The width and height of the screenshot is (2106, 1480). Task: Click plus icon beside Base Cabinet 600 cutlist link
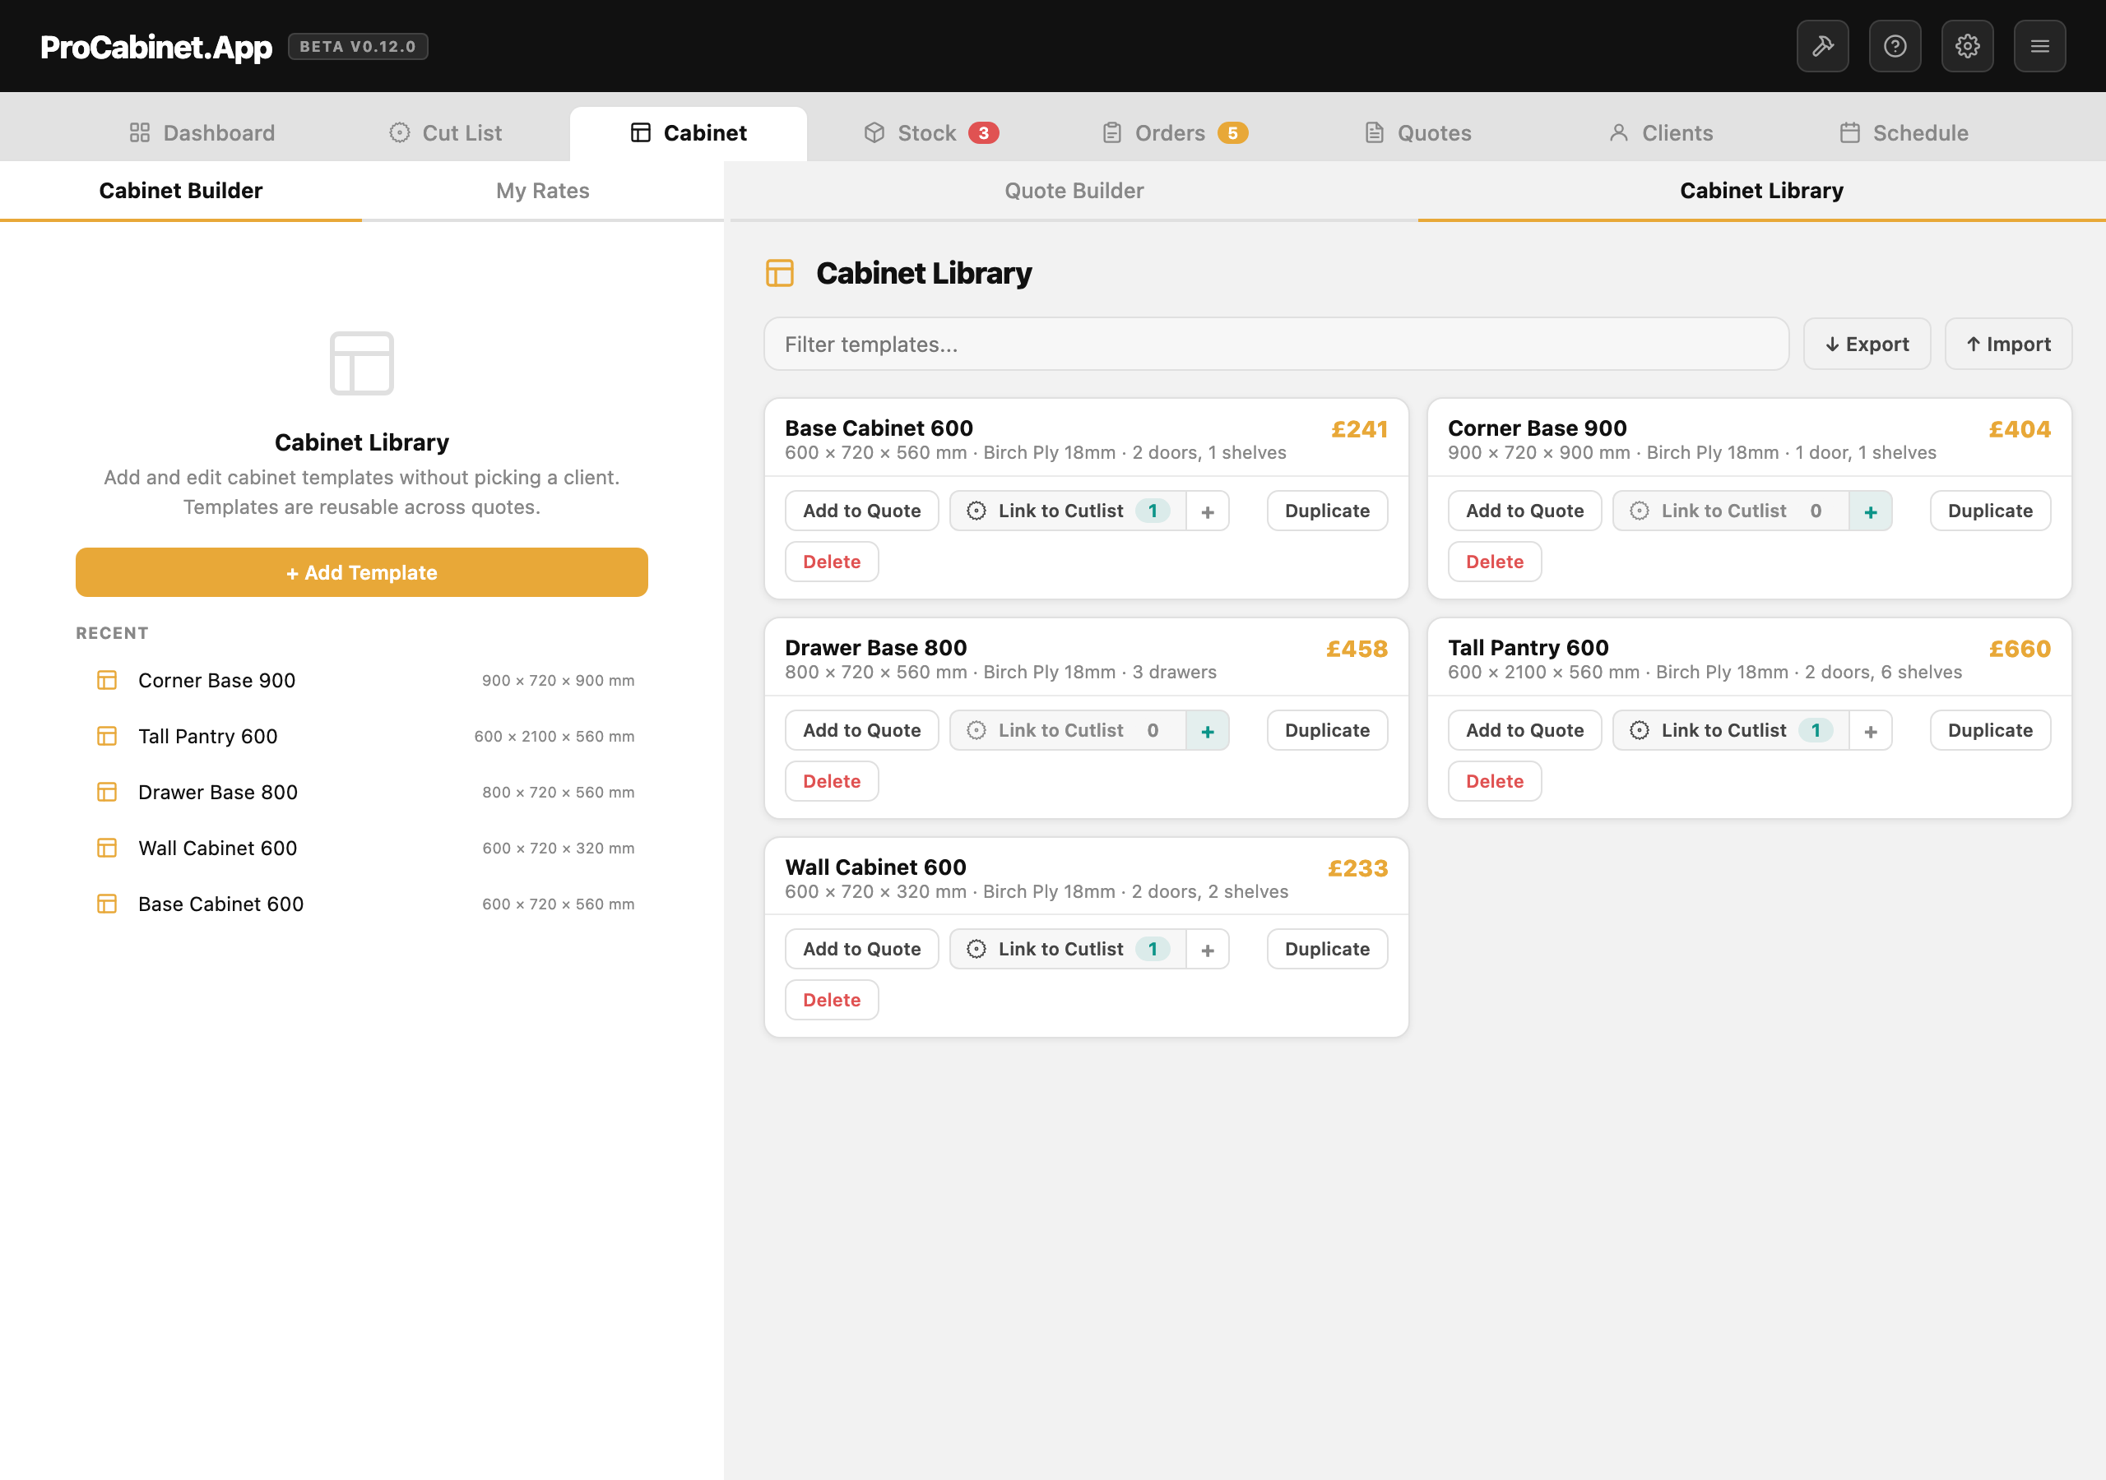point(1208,511)
